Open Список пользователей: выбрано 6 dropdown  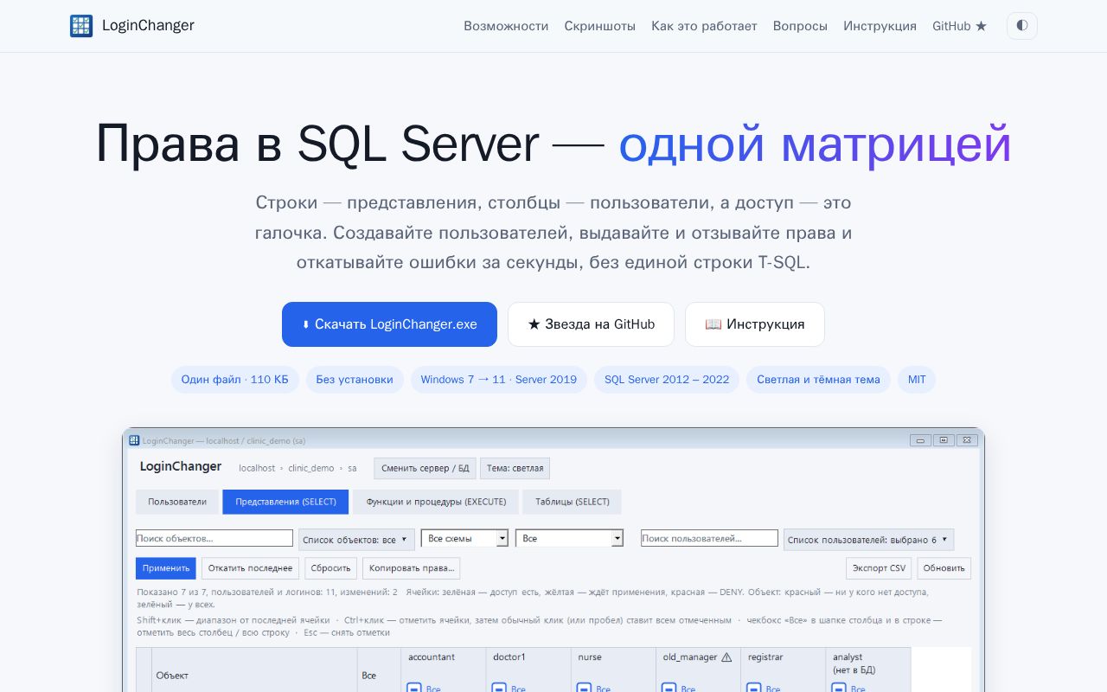pos(868,540)
